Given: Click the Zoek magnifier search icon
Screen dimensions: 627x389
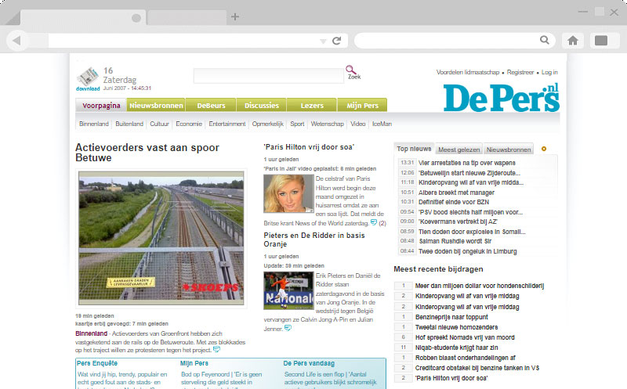Looking at the screenshot, I should 351,70.
